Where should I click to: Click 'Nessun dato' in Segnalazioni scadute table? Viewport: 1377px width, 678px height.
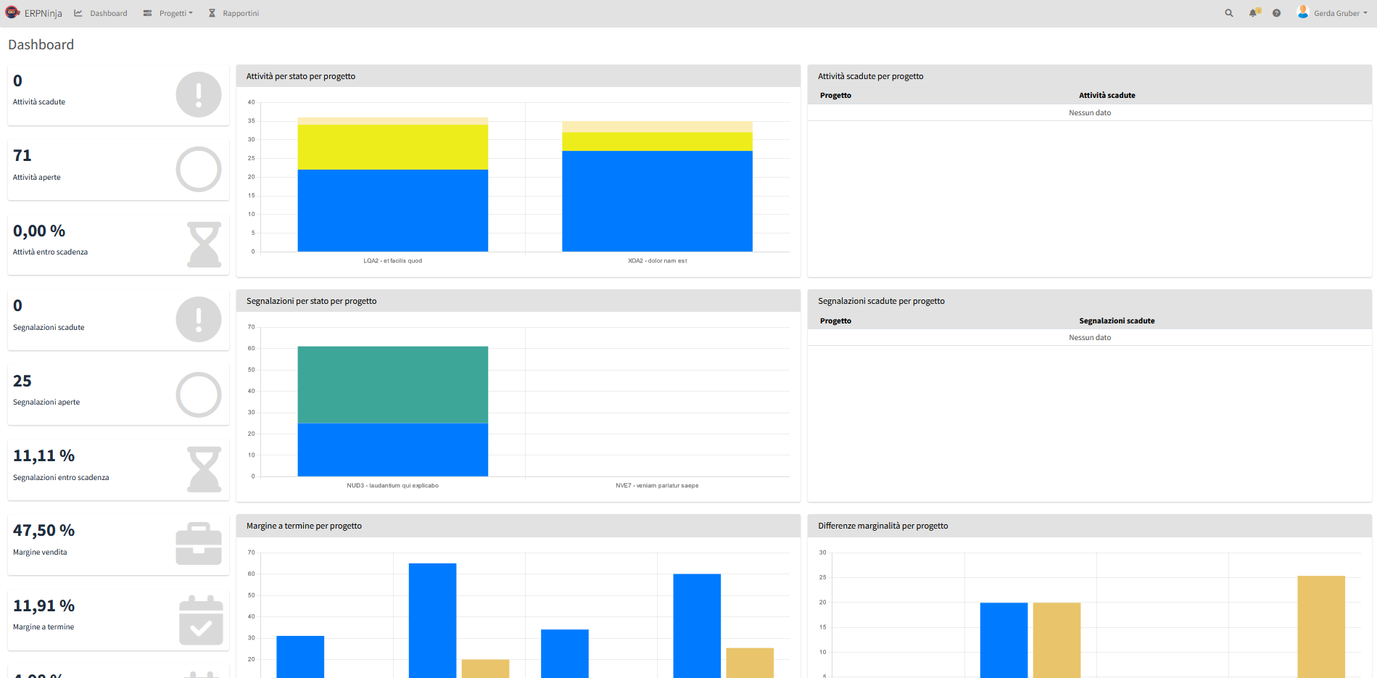click(1090, 337)
